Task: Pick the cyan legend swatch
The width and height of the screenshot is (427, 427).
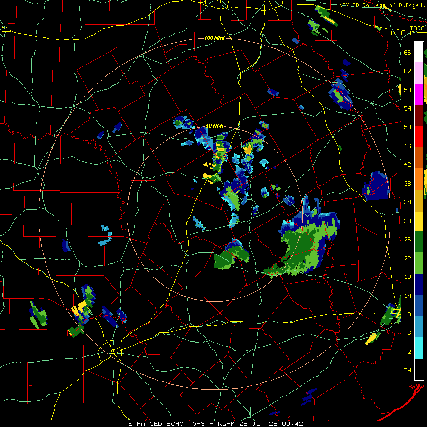Action: pyautogui.click(x=419, y=348)
